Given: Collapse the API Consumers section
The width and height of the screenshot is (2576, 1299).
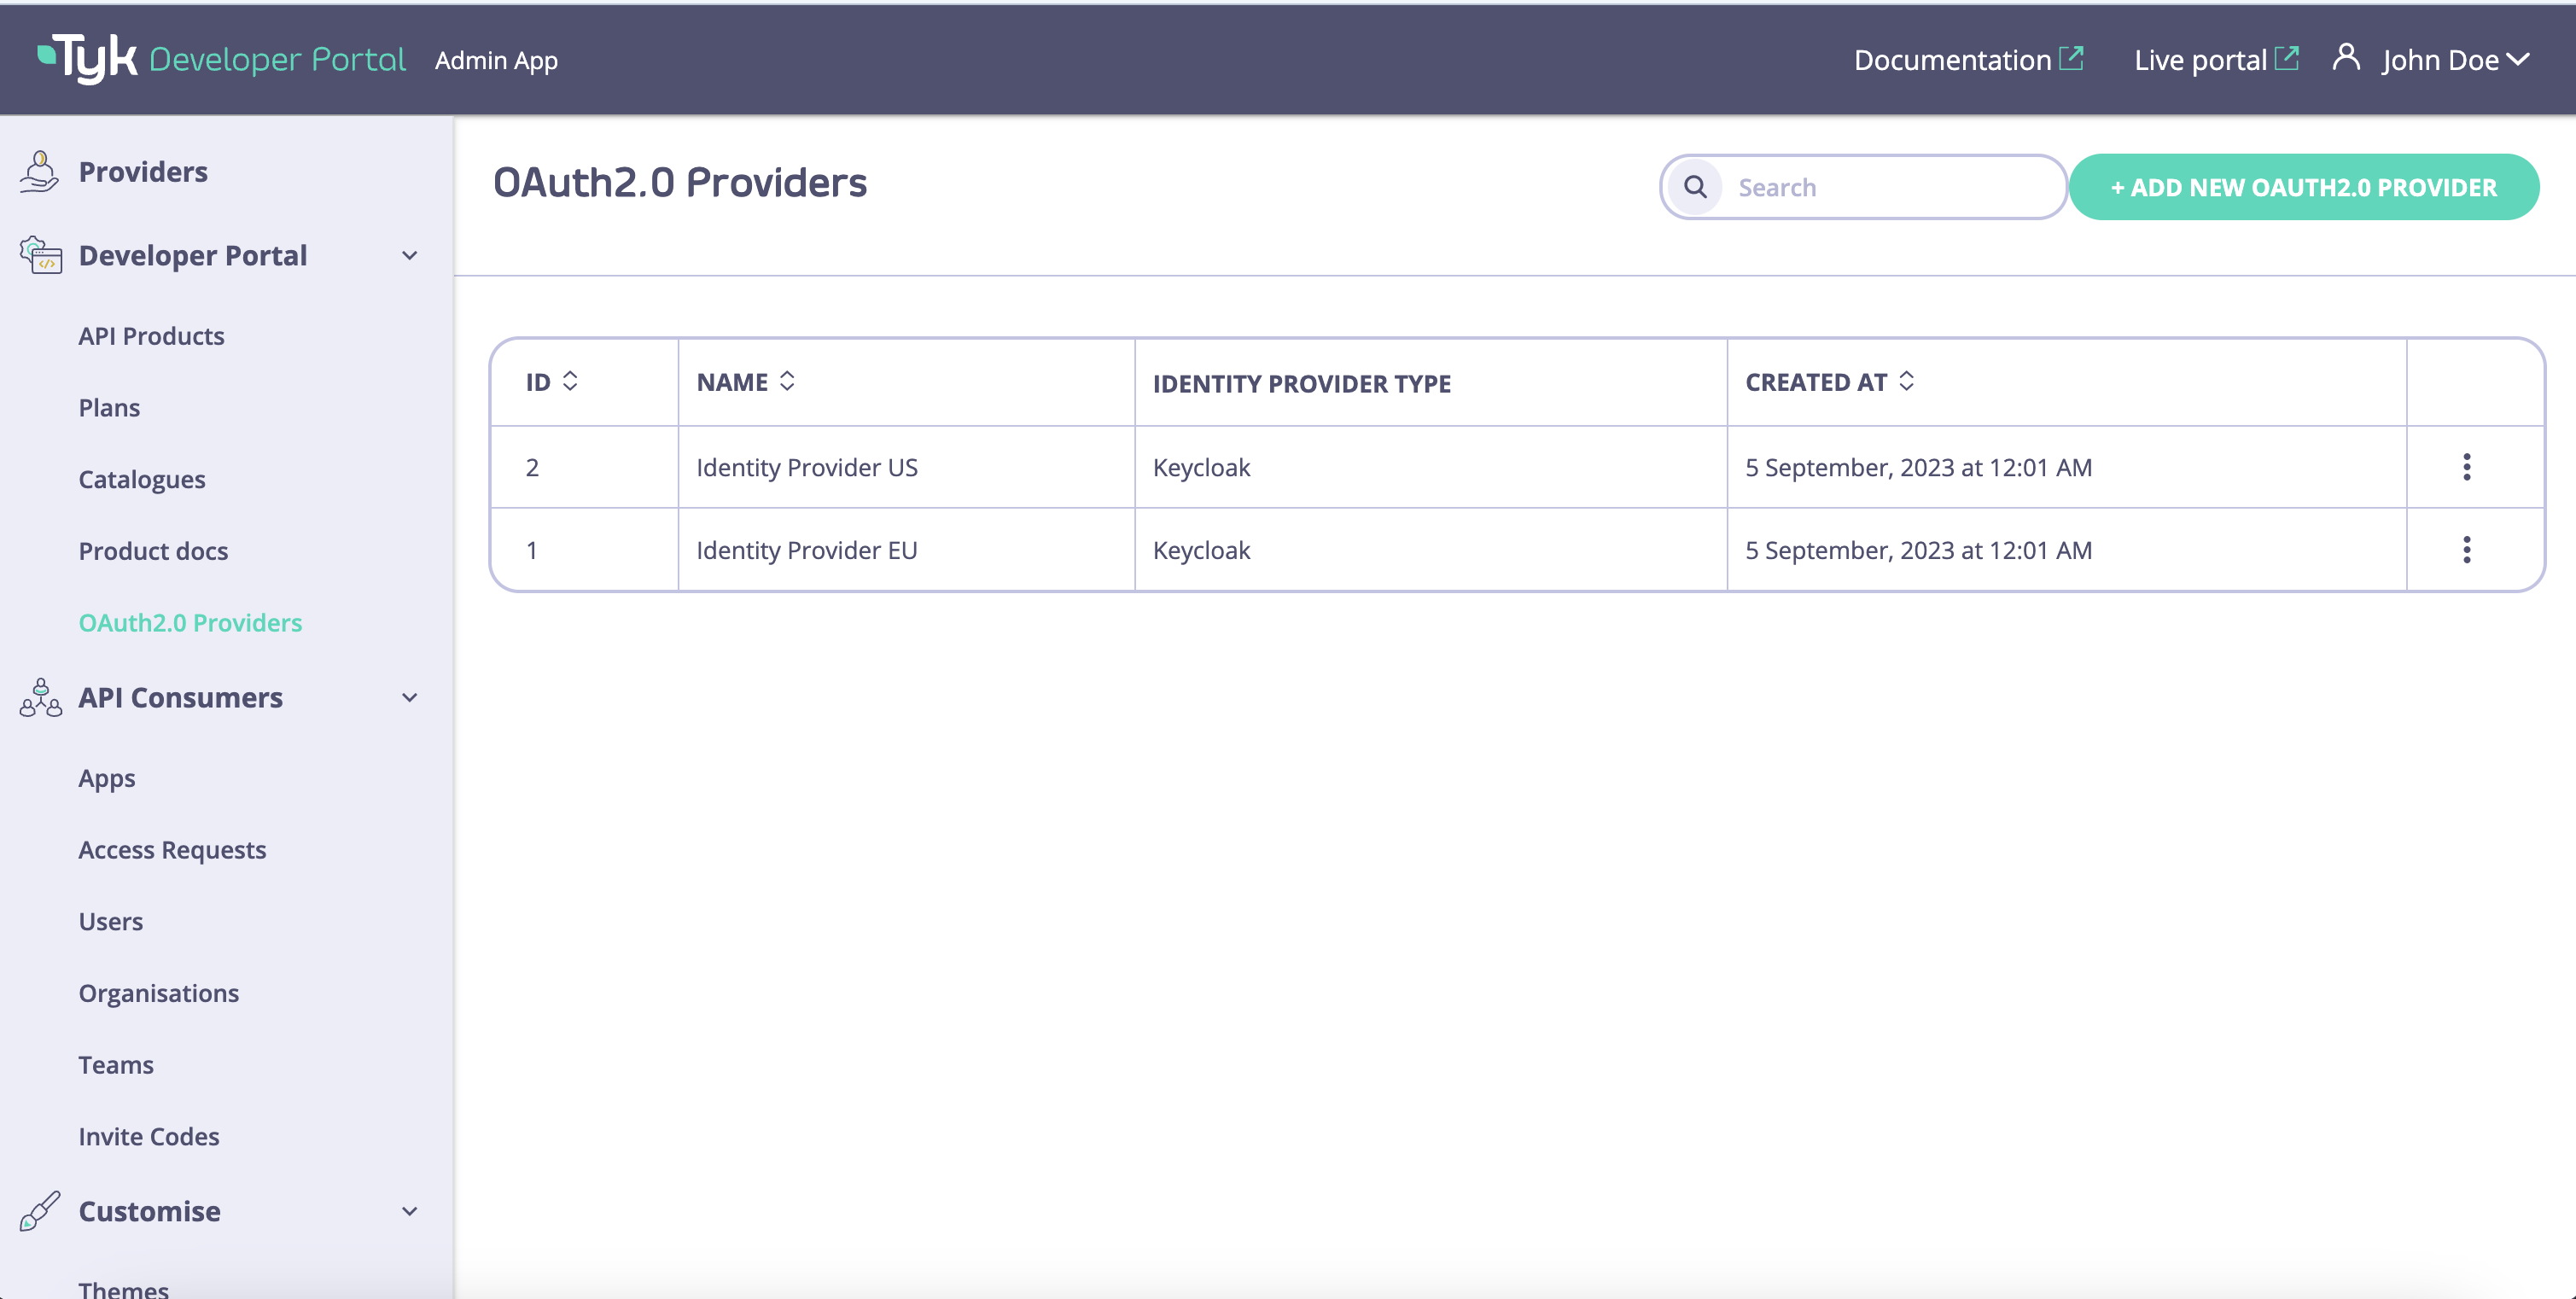Looking at the screenshot, I should pyautogui.click(x=409, y=697).
